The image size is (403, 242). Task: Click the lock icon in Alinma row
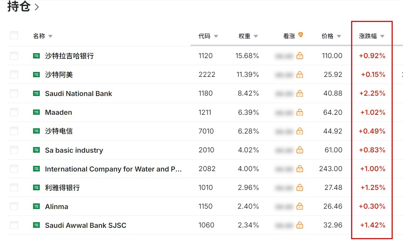(x=300, y=206)
